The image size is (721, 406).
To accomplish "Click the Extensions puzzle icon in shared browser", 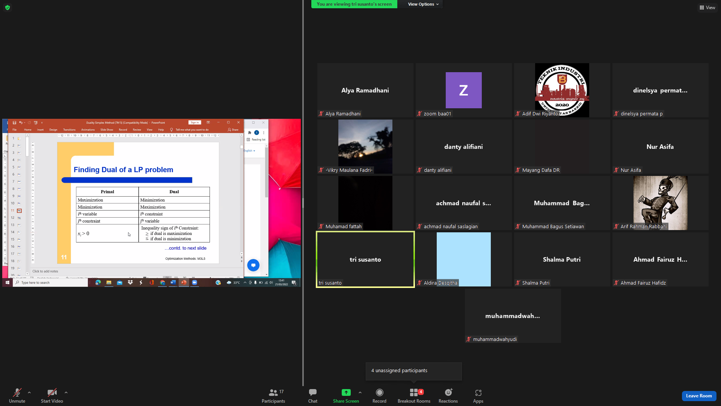I will [x=249, y=132].
